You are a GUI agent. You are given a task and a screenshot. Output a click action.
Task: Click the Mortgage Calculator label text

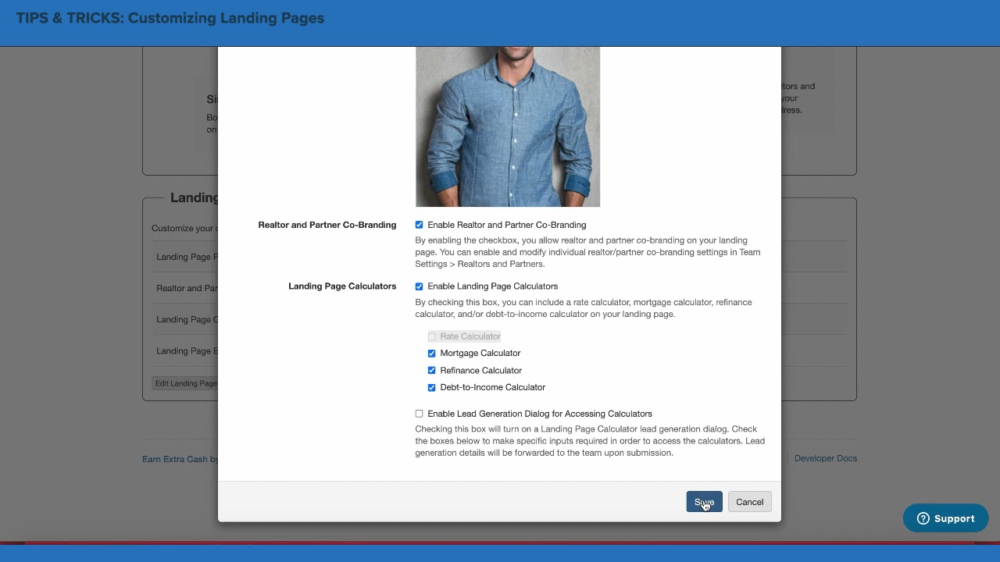480,354
